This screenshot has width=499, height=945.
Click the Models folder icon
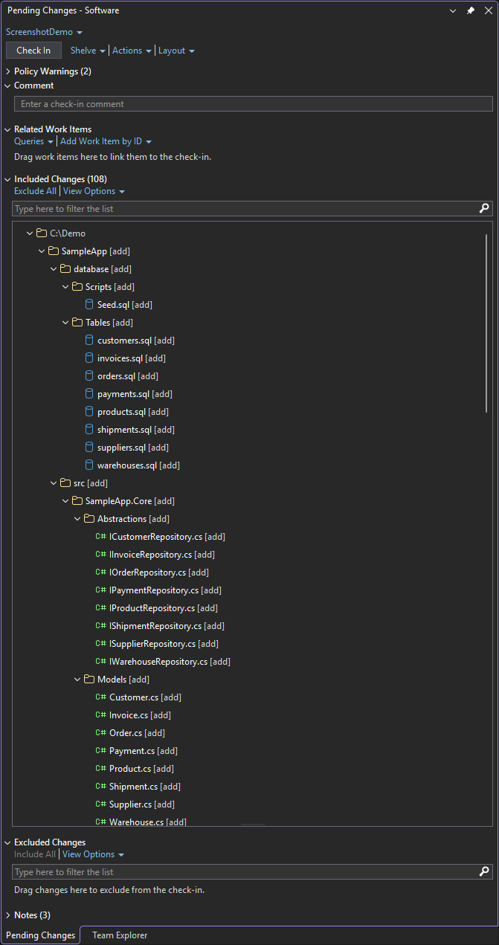click(x=89, y=679)
